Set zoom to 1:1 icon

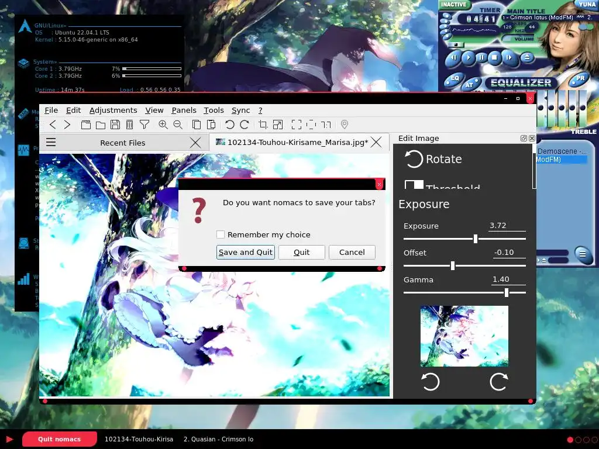pyautogui.click(x=326, y=125)
